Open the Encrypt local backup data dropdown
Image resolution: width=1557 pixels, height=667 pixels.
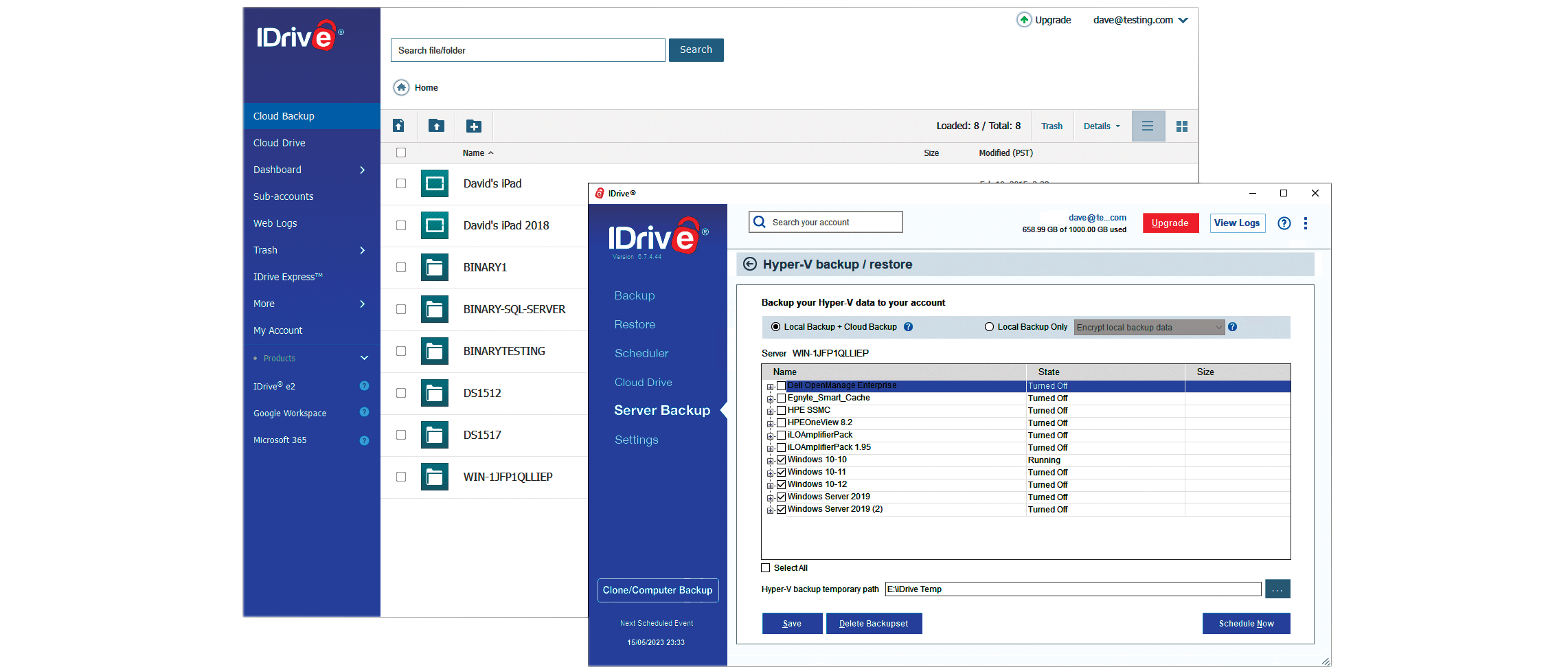coord(1150,328)
